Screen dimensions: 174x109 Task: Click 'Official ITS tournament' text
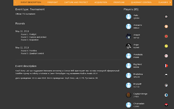point(25,14)
